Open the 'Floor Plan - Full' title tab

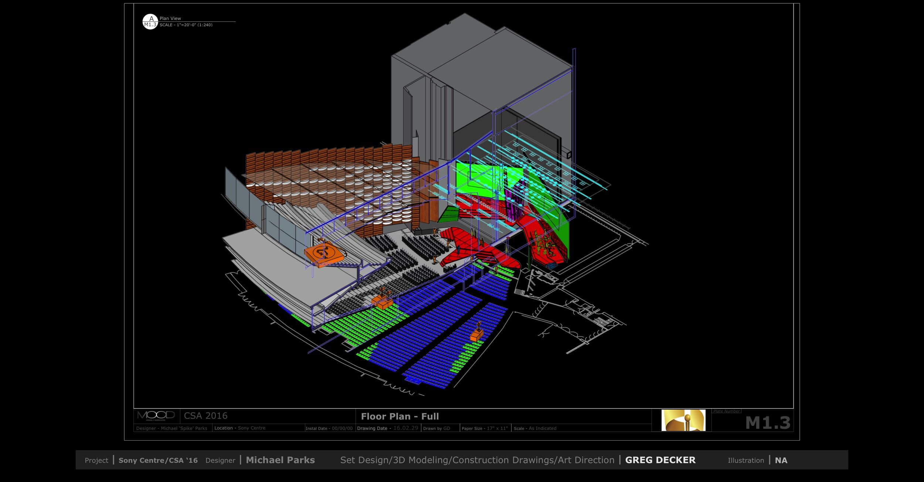point(400,416)
